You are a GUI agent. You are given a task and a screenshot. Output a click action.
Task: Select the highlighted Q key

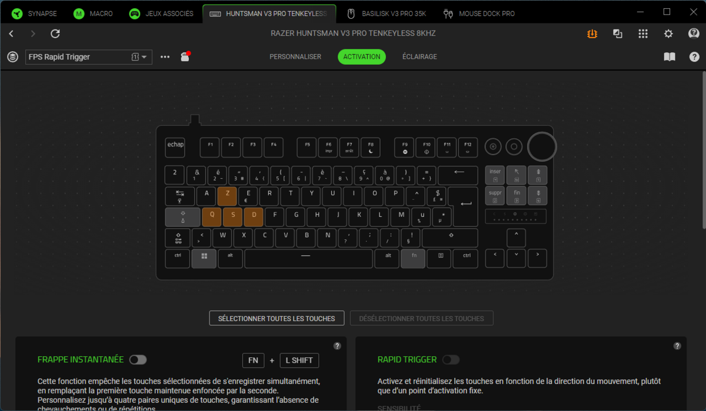point(212,217)
